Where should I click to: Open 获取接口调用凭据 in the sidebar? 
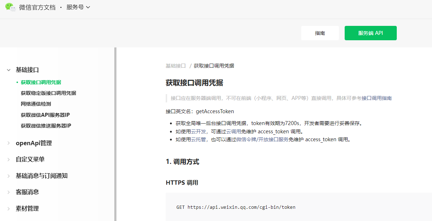[41, 82]
